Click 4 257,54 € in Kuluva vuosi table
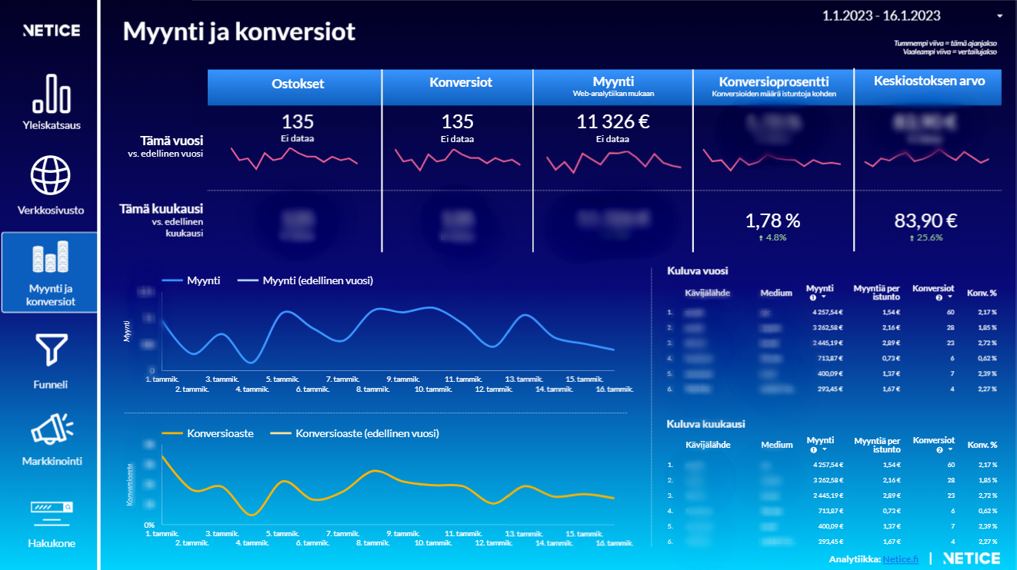 (x=828, y=313)
